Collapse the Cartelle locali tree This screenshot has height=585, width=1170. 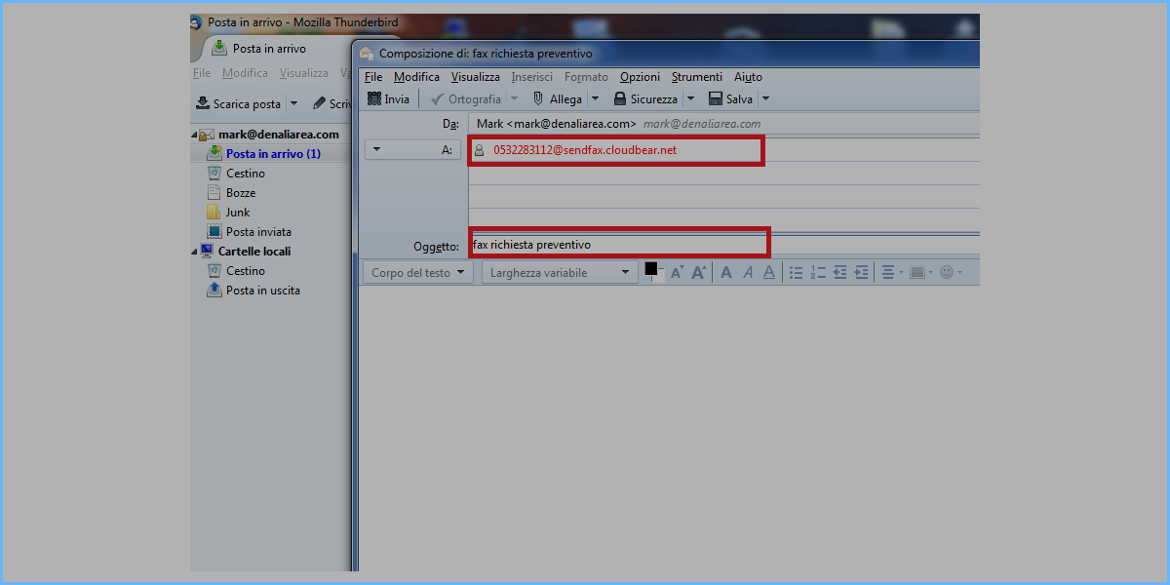(x=194, y=252)
